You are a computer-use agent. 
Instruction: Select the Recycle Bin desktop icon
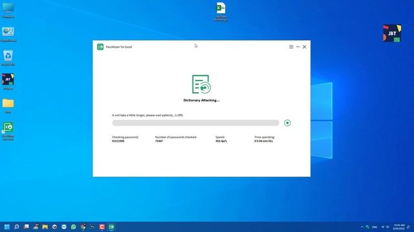pyautogui.click(x=8, y=58)
